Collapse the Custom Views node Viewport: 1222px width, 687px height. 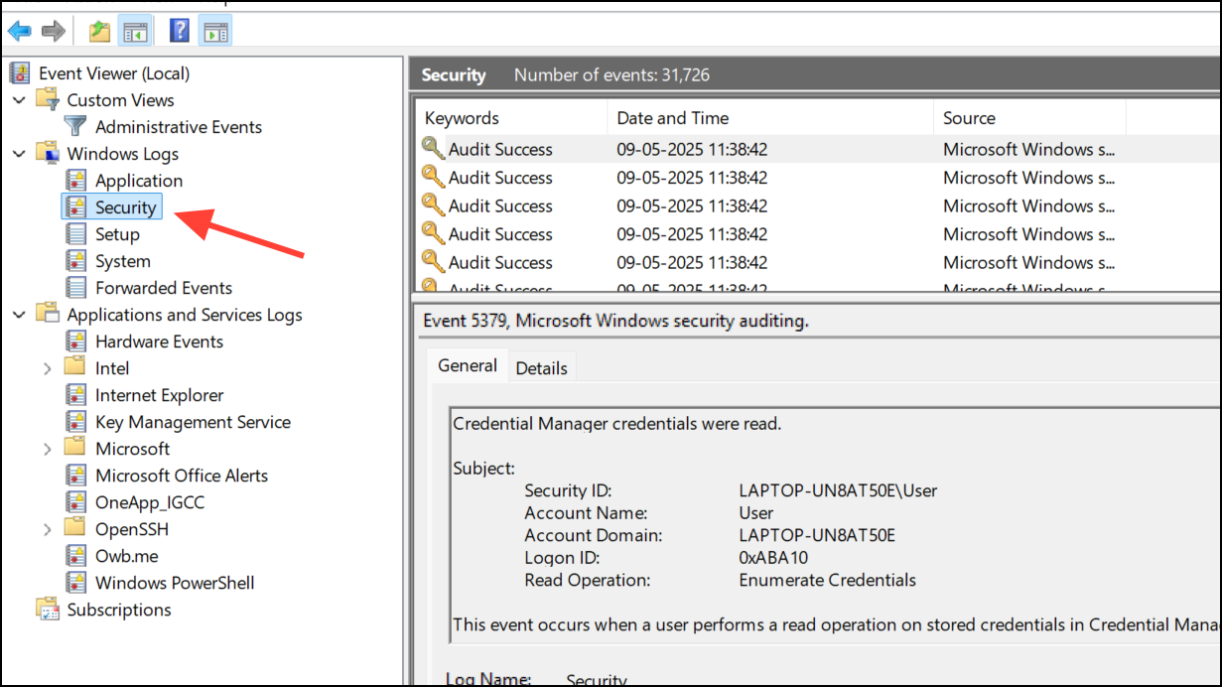click(x=20, y=100)
